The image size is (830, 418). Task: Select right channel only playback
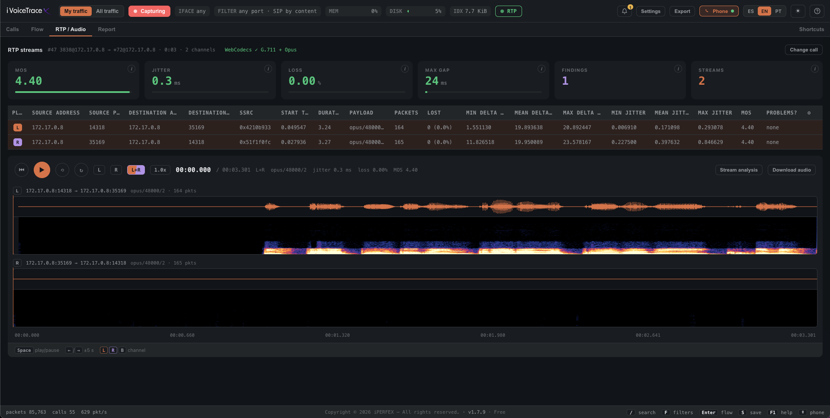point(116,170)
